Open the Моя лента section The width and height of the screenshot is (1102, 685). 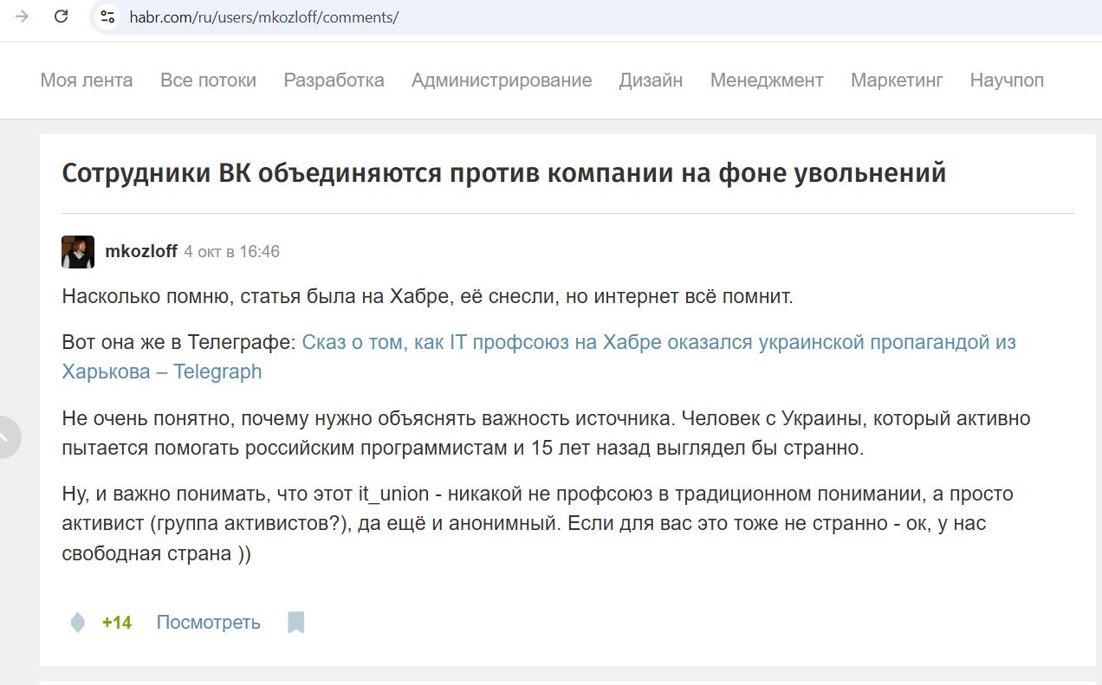[x=87, y=81]
